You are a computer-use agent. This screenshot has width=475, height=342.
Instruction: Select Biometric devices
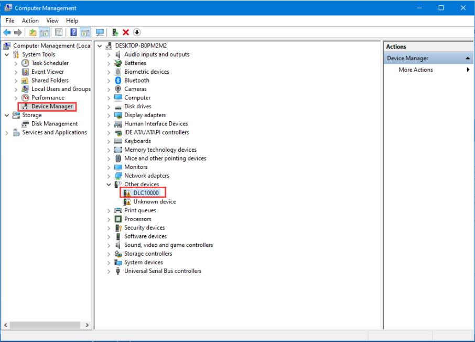(x=147, y=72)
